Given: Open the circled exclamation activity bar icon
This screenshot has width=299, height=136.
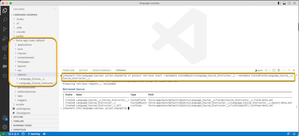Looking at the screenshot, I should (x=5, y=76).
